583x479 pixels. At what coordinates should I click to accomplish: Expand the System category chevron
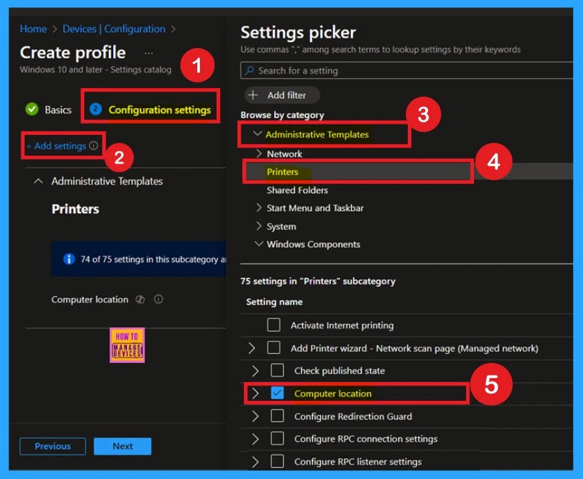(x=259, y=226)
